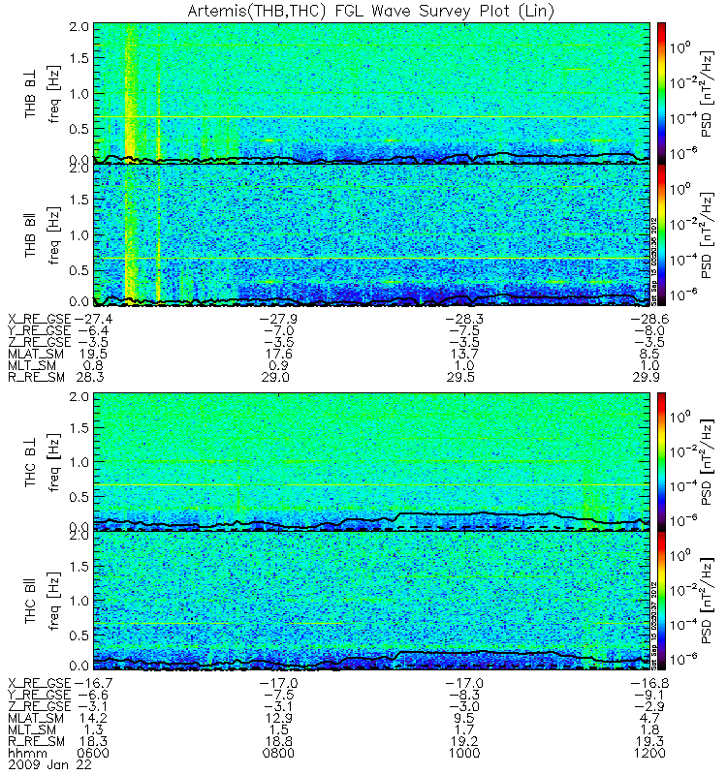Click the X_RE_GSE value '-27.4'
Viewport: 727px width, 775px height.
pos(93,320)
